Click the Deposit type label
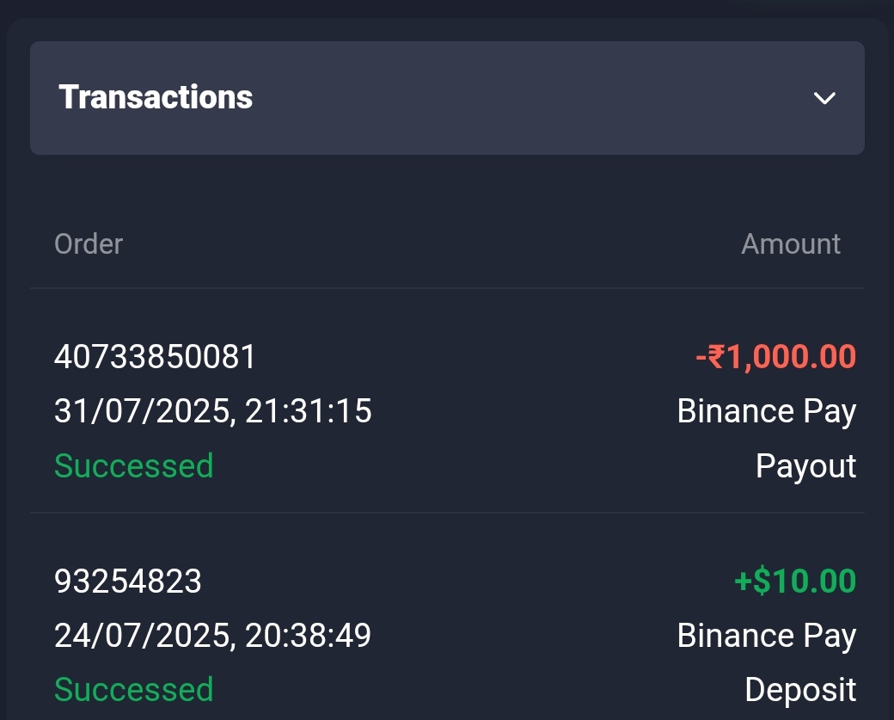 (x=799, y=689)
